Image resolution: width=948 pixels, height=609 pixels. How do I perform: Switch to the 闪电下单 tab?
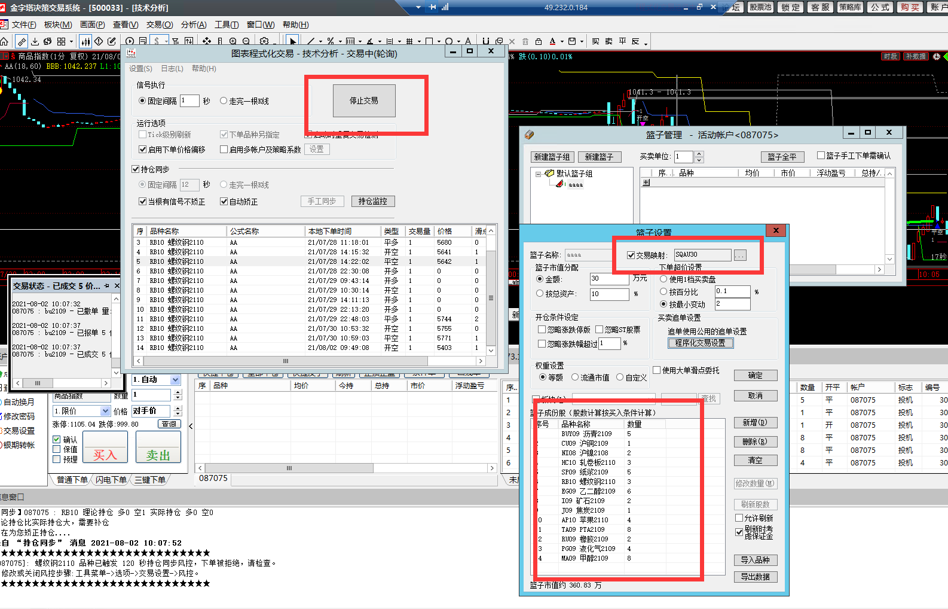(x=111, y=480)
